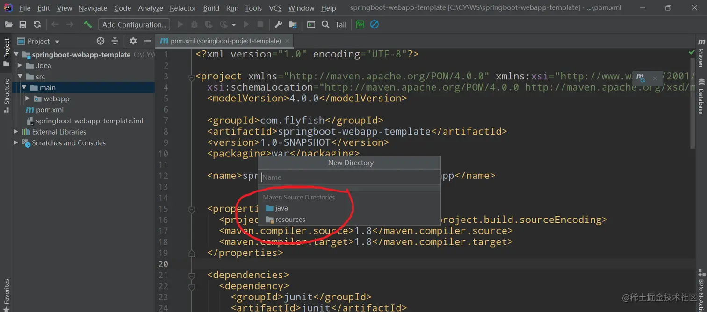The image size is (707, 312).
Task: Click the New Directory Name field
Action: tap(349, 177)
